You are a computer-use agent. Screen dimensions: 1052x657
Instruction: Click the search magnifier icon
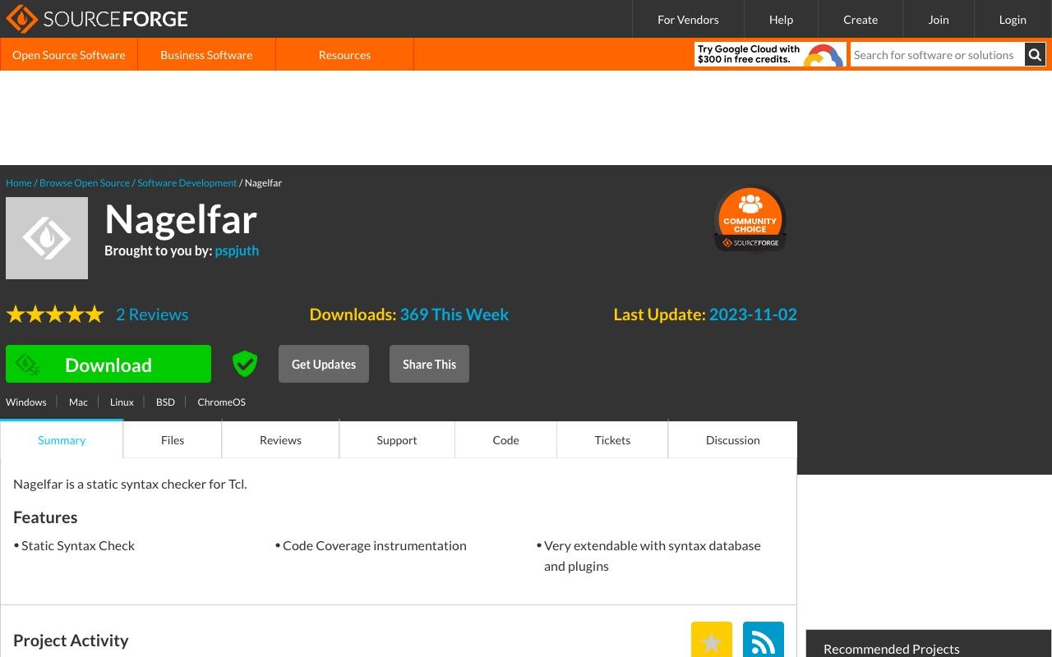1035,55
